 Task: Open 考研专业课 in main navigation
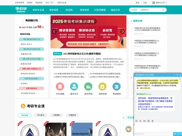click(x=38, y=10)
